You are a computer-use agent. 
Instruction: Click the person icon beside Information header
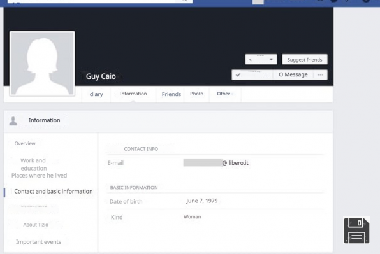point(13,121)
